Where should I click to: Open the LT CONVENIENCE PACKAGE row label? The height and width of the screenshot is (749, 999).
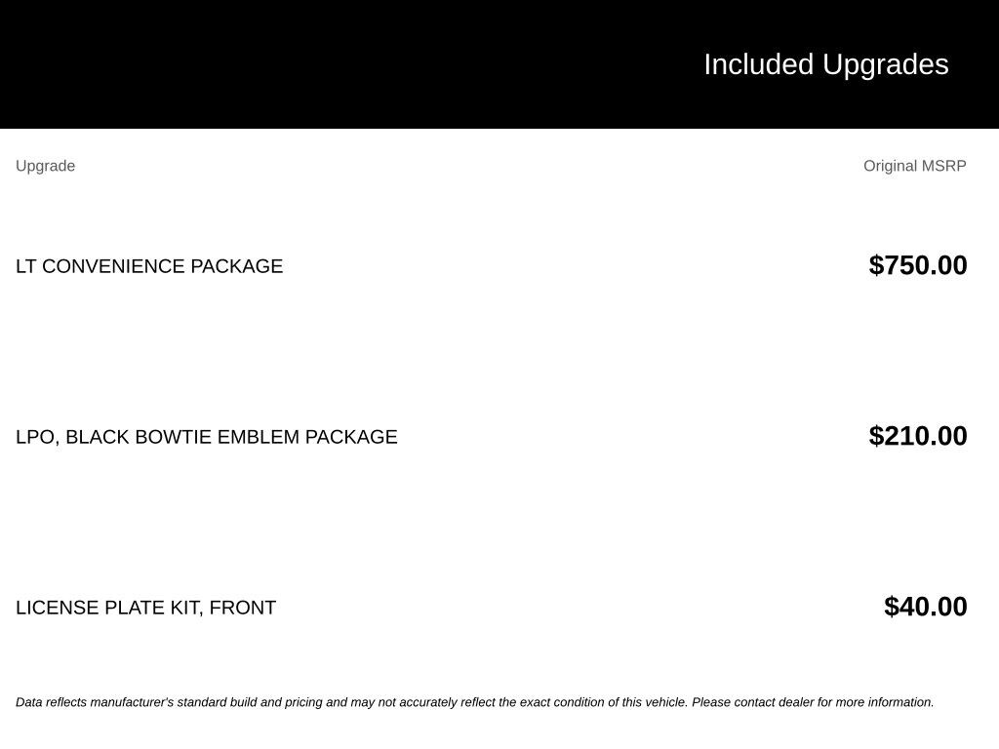pos(149,266)
